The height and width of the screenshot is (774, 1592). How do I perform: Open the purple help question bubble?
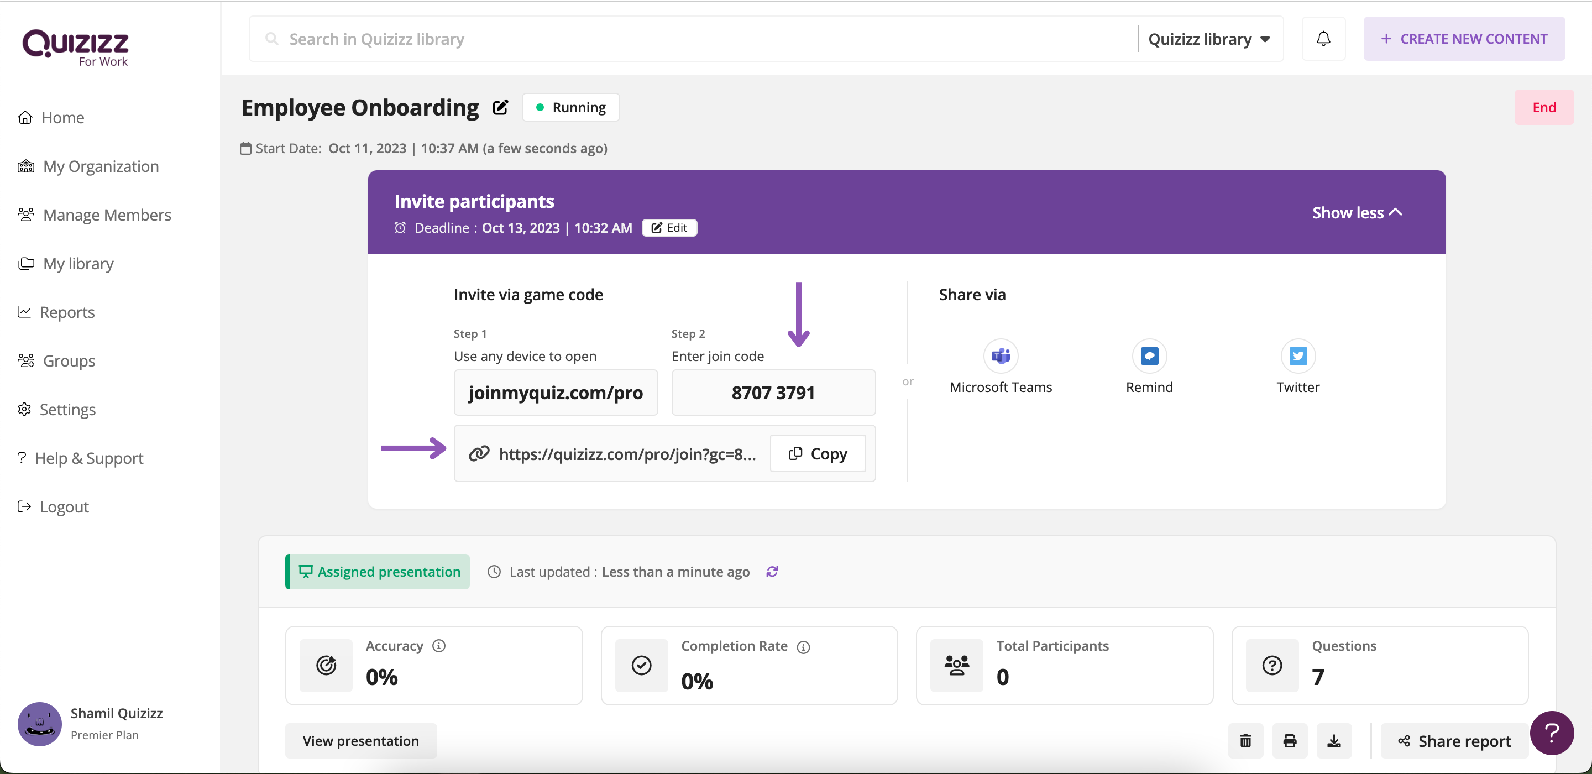pyautogui.click(x=1551, y=733)
